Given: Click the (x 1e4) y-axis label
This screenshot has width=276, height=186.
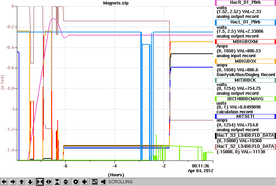Looking at the screenshot, I should (3, 82).
